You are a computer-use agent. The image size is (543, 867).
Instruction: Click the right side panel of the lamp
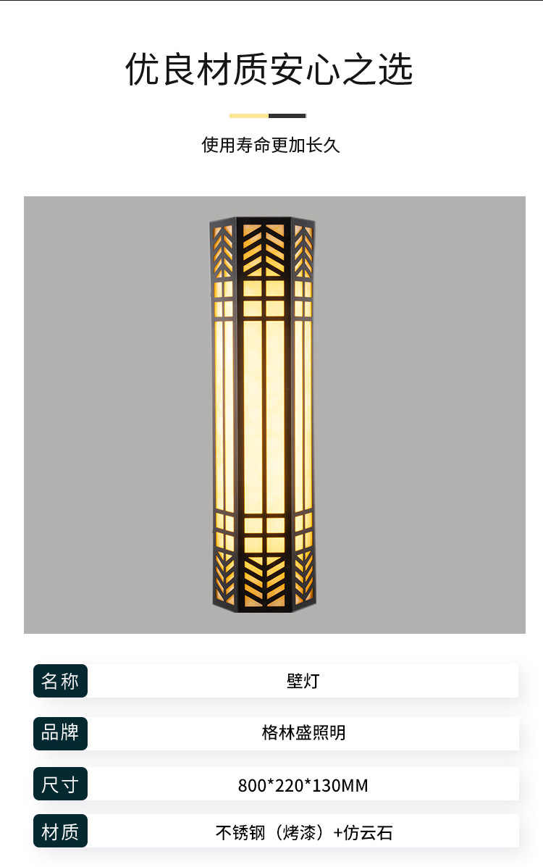(x=303, y=415)
